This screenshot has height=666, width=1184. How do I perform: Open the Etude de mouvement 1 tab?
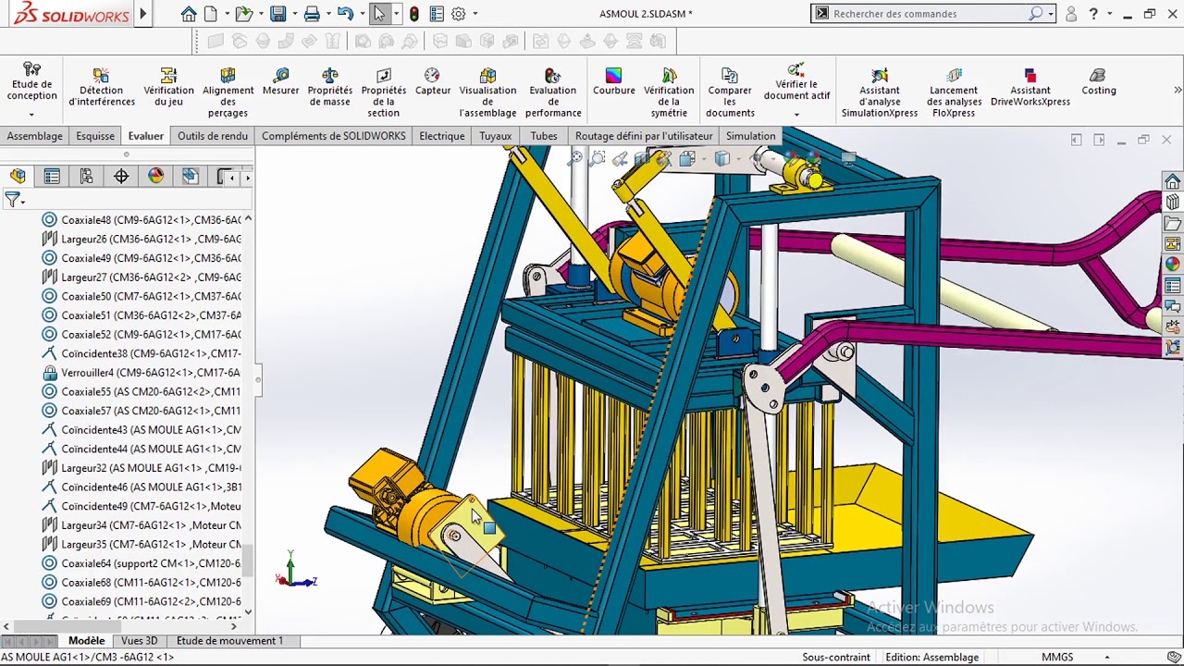[229, 640]
